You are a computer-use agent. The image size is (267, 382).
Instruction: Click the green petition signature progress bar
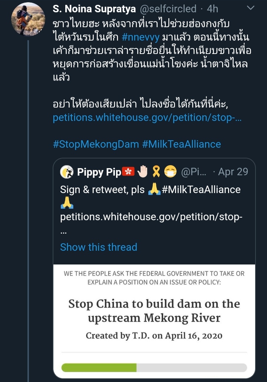pyautogui.click(x=99, y=367)
